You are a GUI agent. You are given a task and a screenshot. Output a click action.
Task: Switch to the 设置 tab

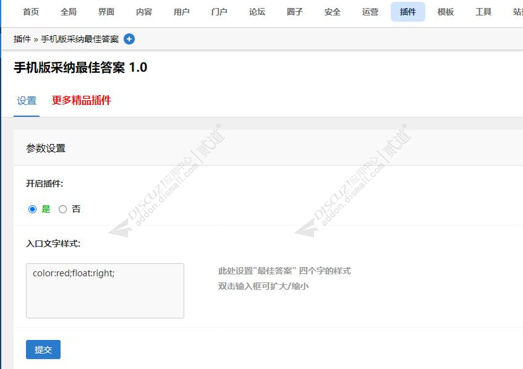click(x=27, y=101)
